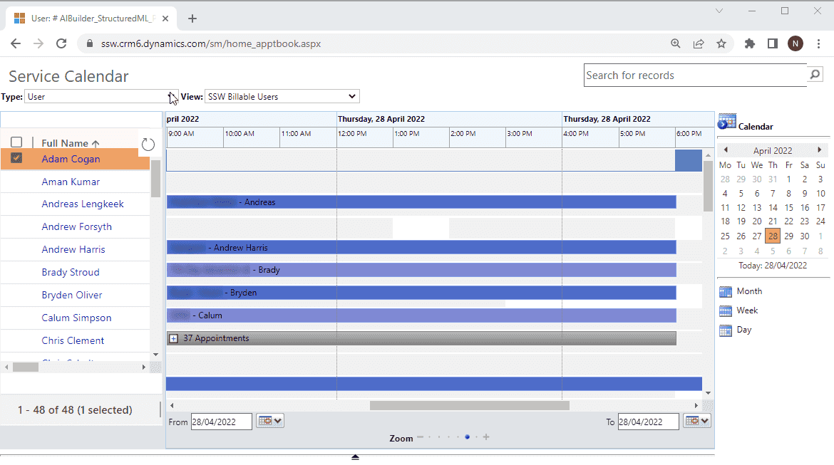Click the Search for records field

coord(695,75)
